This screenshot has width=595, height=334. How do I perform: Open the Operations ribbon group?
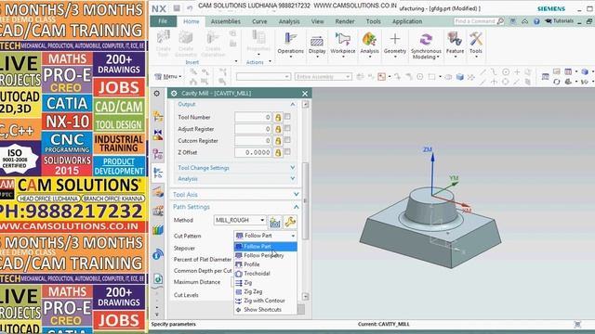click(290, 45)
